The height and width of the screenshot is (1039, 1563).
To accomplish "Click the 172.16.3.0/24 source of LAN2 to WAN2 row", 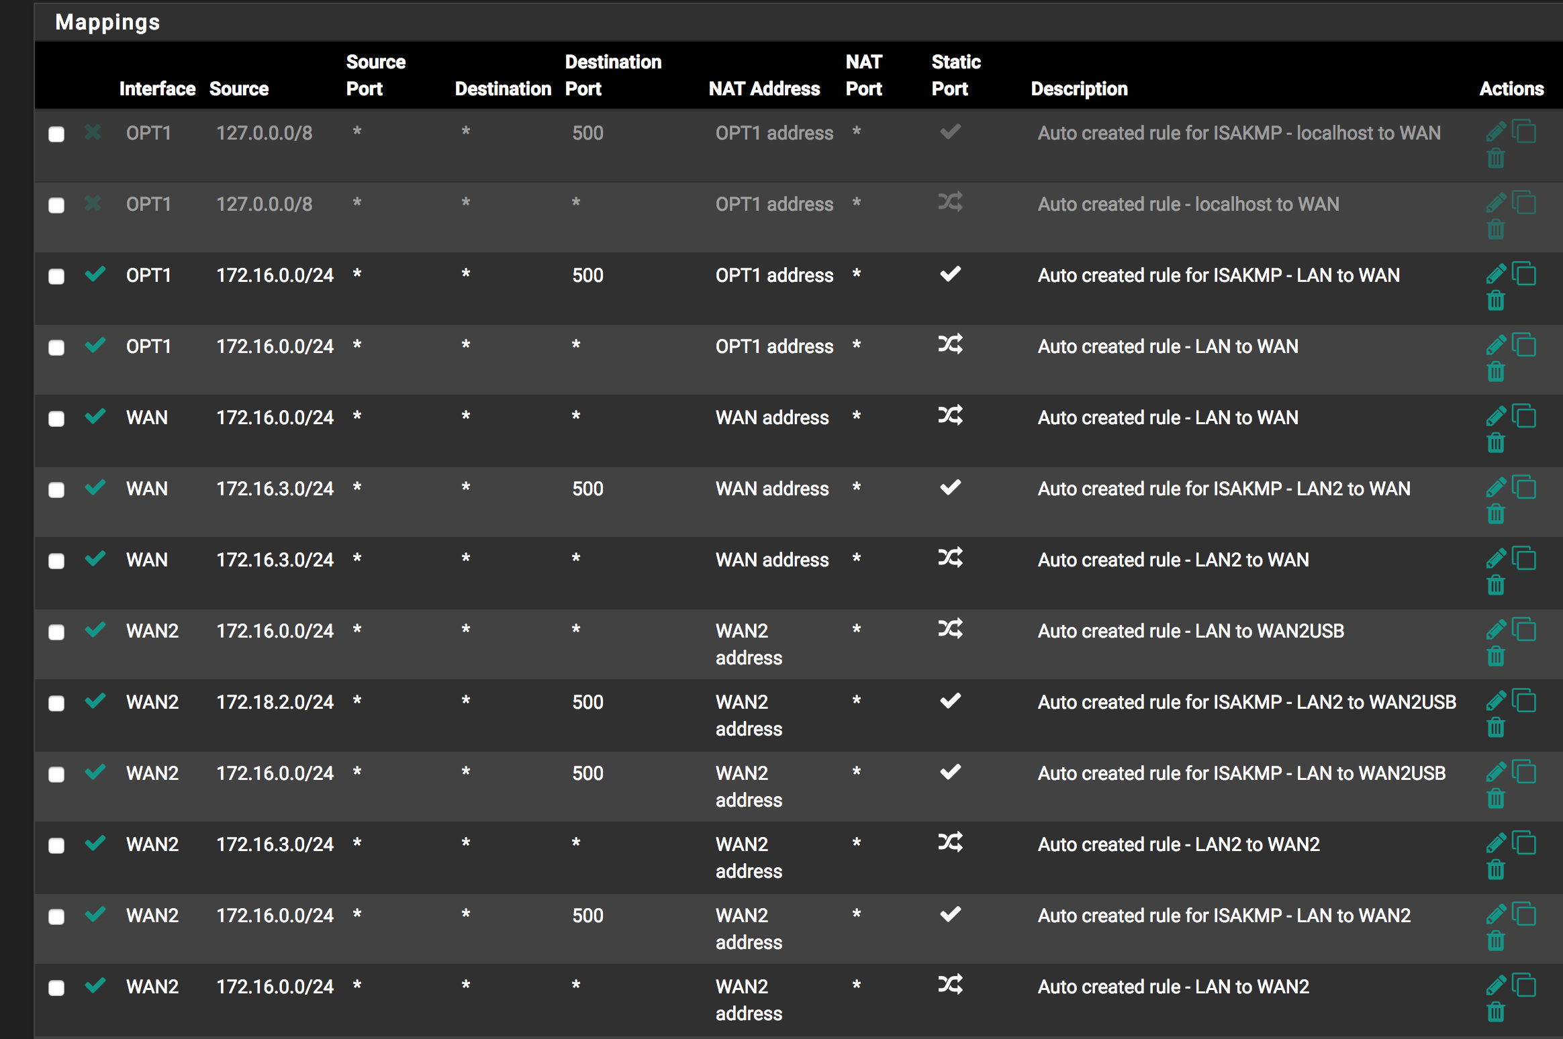I will point(275,844).
